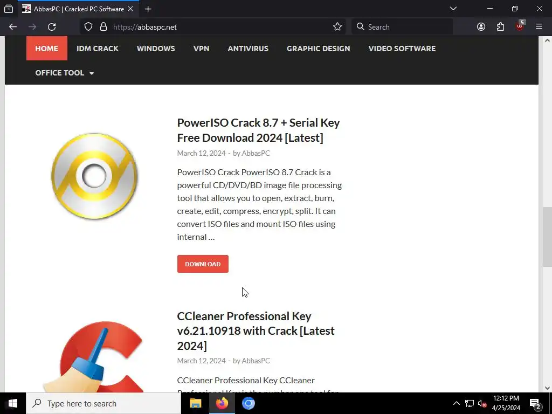552x414 pixels.
Task: Launch the blue browser icon on the taskbar
Action: pyautogui.click(x=248, y=403)
